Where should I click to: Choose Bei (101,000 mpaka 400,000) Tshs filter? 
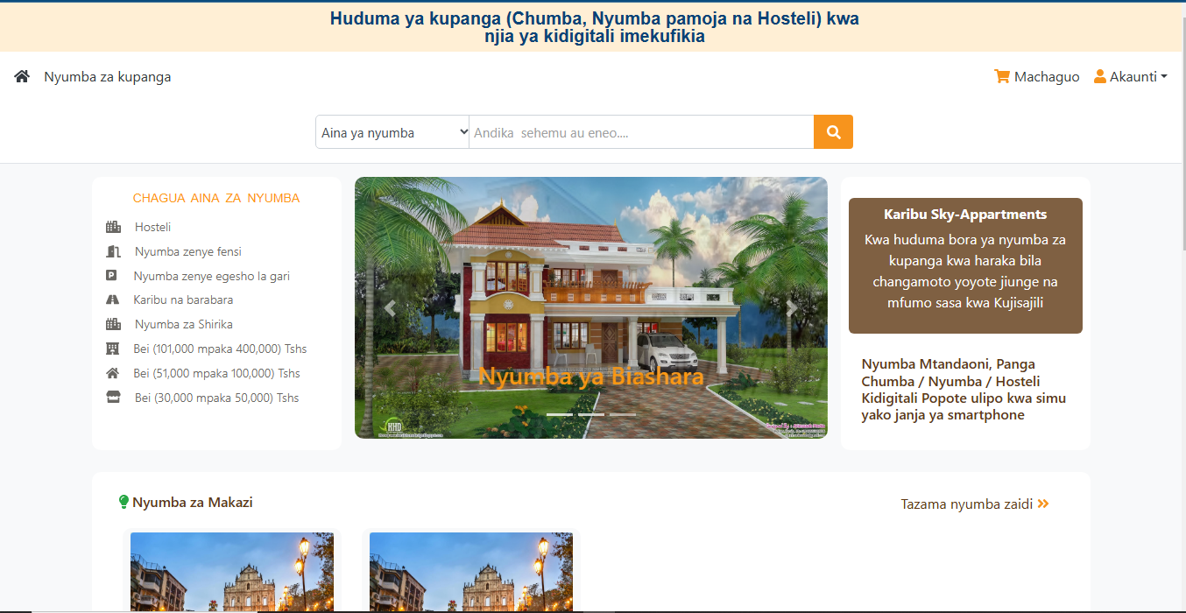220,349
